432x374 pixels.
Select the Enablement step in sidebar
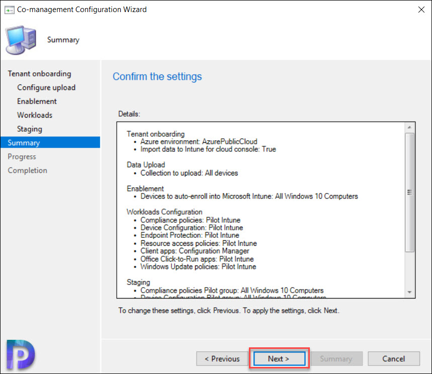37,102
